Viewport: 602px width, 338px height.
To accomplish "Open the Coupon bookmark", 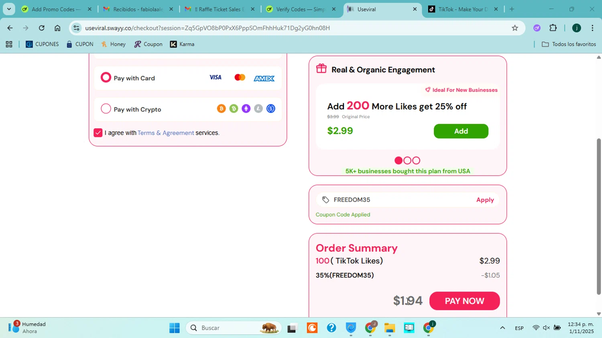I will 148,44.
